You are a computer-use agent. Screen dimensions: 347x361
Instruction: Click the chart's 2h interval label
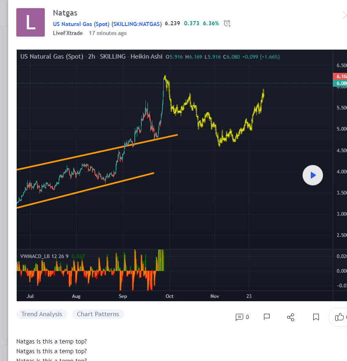click(92, 57)
